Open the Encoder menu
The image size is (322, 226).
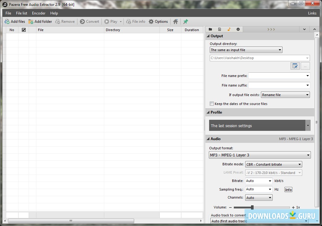click(x=39, y=13)
